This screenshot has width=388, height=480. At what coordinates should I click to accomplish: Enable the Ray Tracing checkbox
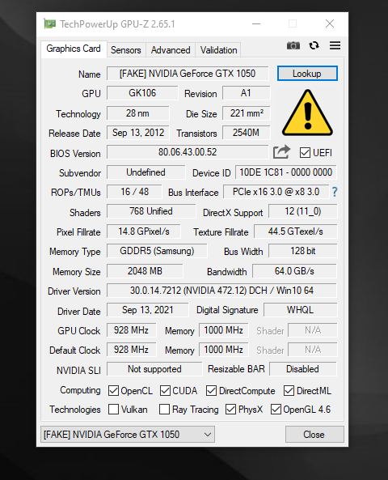164,410
